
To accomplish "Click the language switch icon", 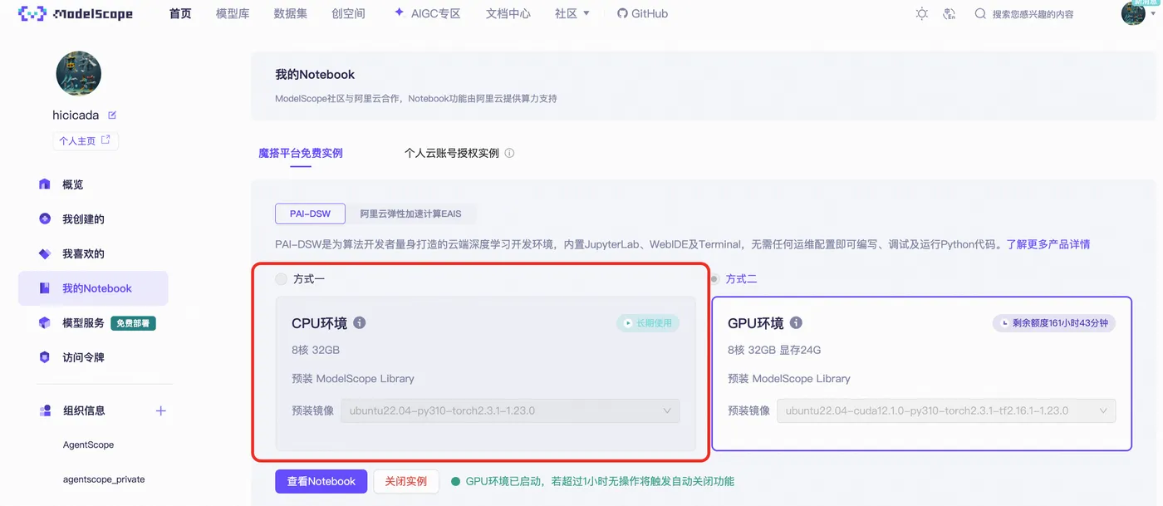I will [950, 14].
